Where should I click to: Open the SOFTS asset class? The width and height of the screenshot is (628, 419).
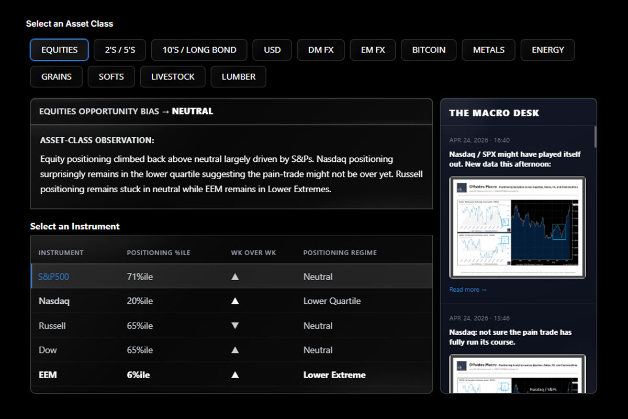[x=111, y=76]
